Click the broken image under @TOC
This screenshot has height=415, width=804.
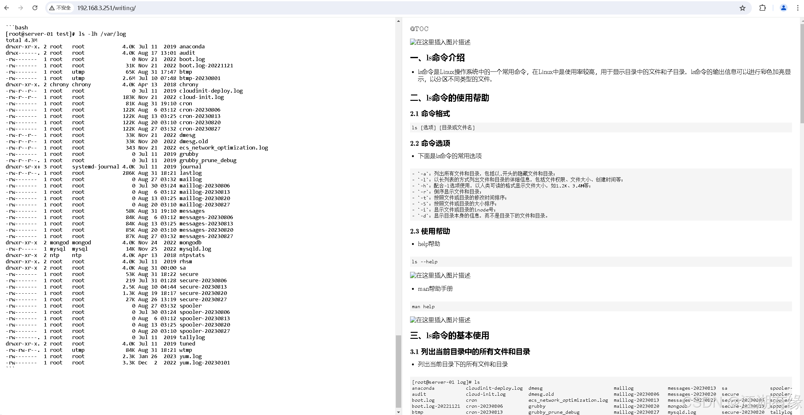pos(440,42)
